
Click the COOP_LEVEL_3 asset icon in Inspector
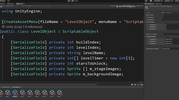147,7
